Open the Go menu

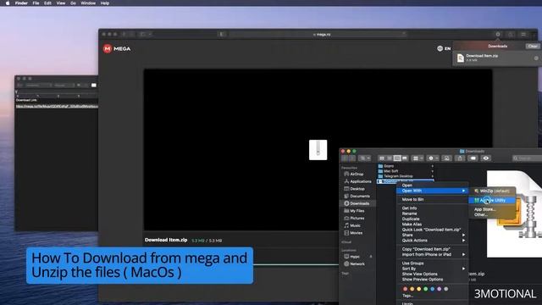click(73, 3)
